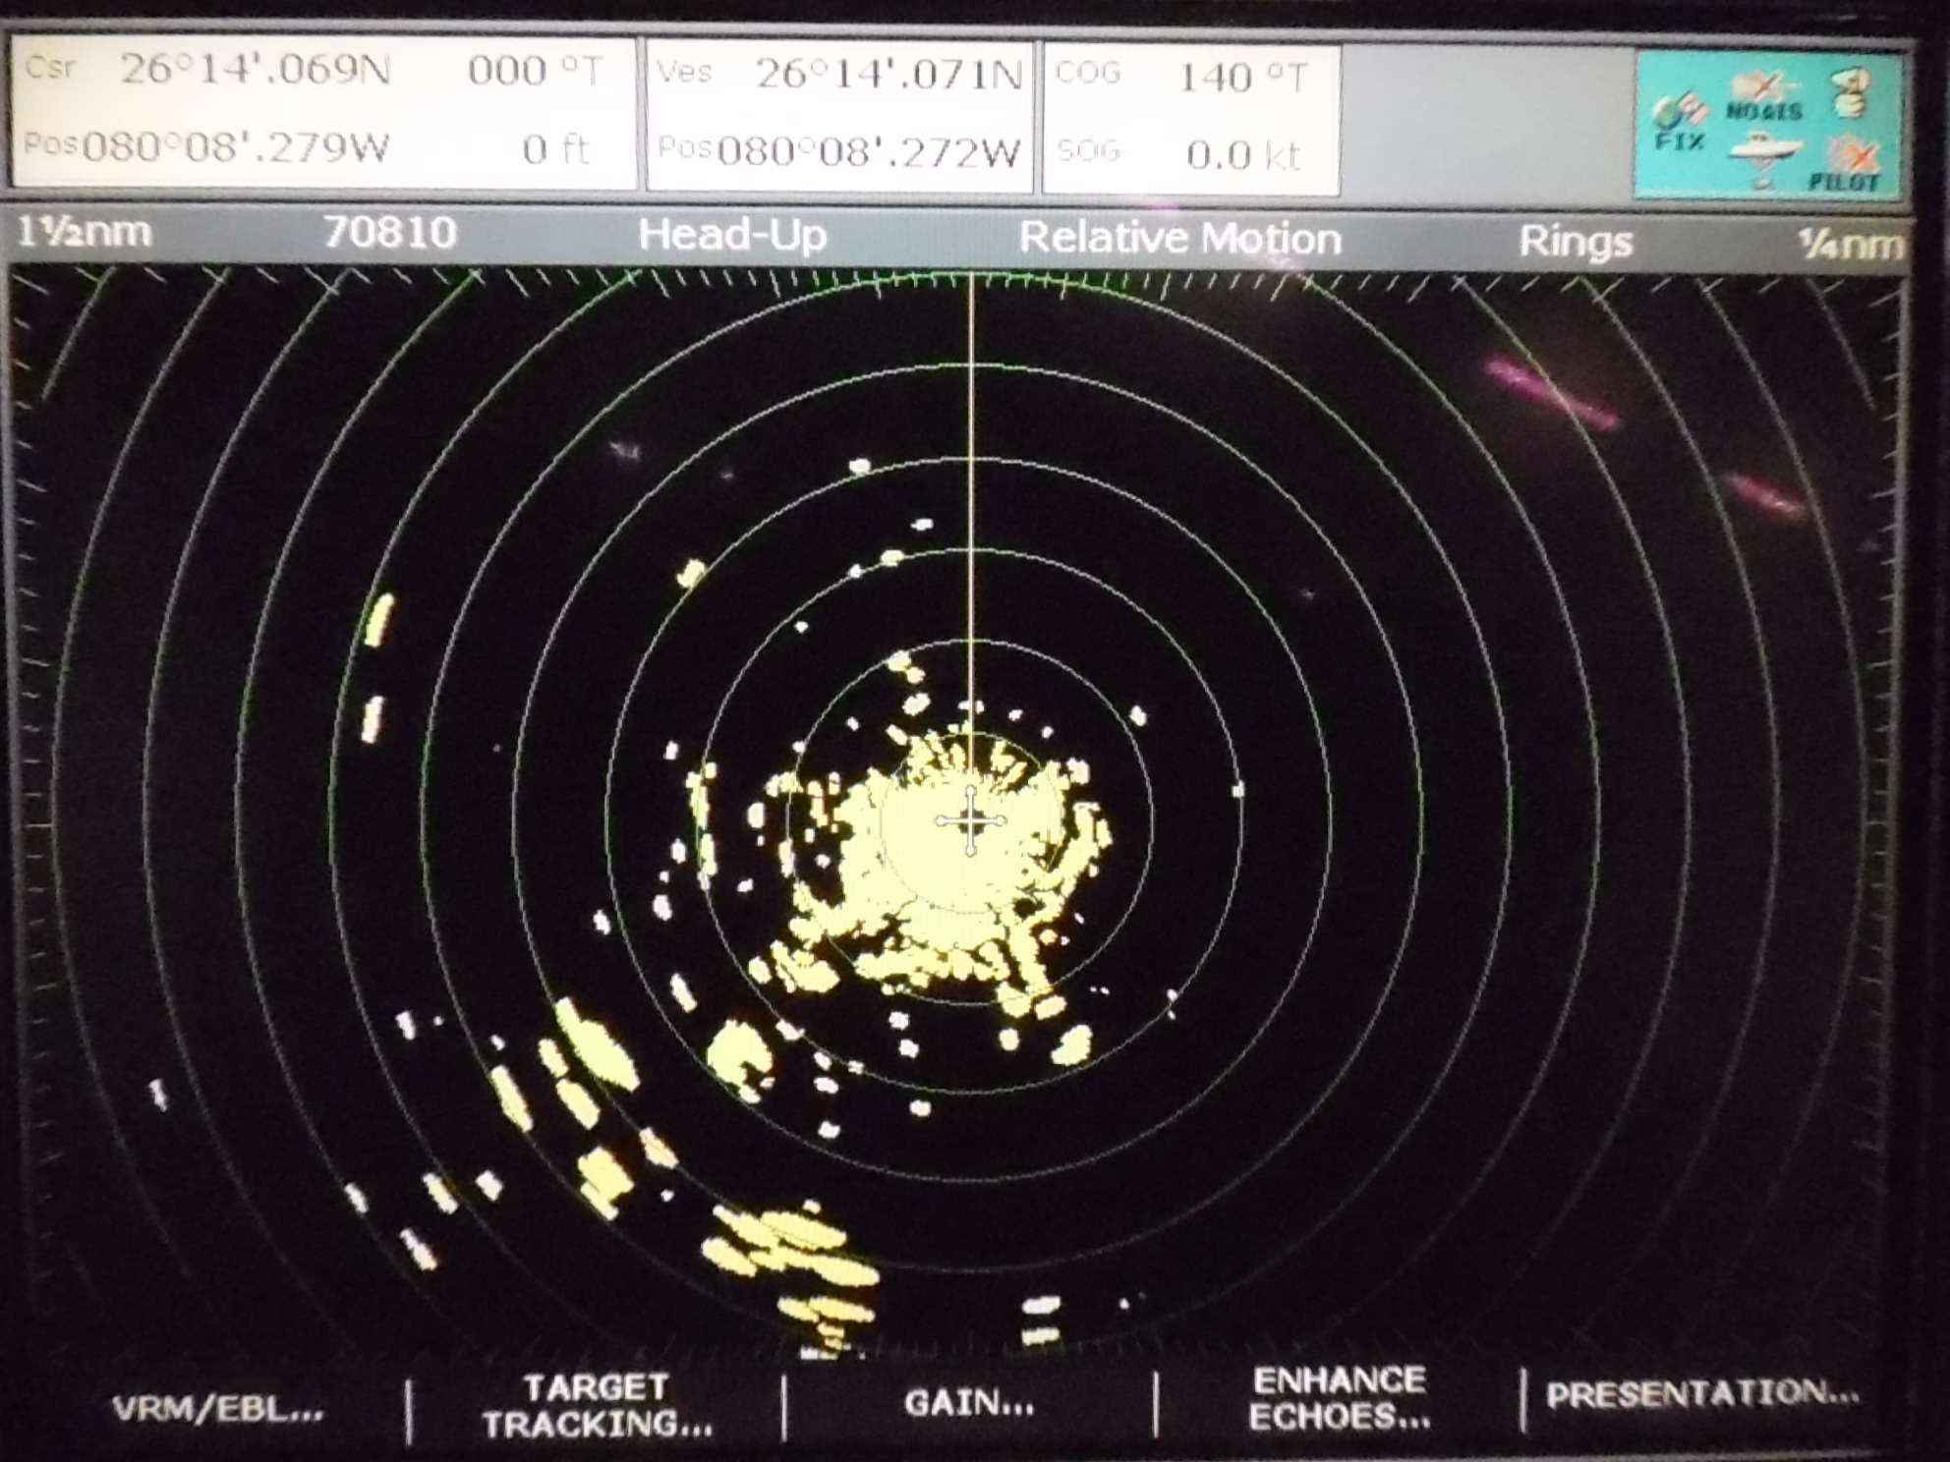
Task: Open the Target Tracking softkey menu
Action: (x=597, y=1405)
